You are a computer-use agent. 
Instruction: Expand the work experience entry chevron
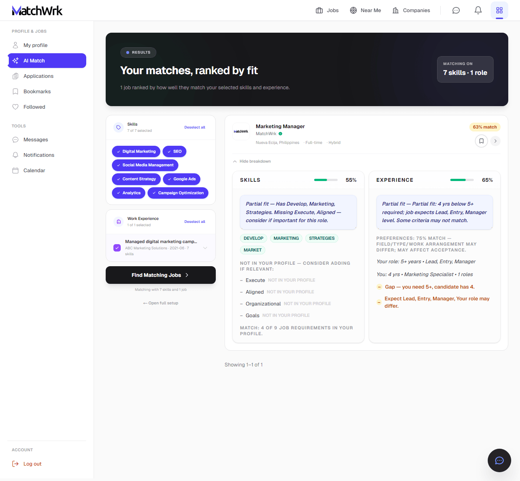(x=205, y=248)
